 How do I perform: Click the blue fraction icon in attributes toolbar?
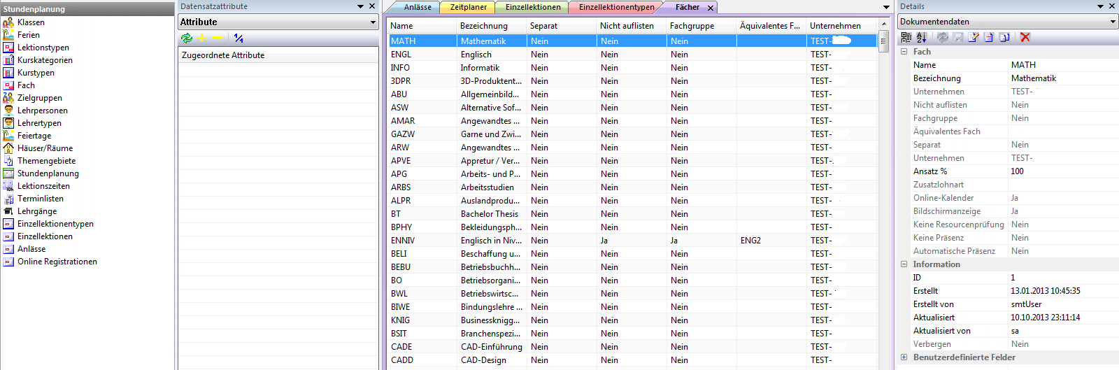click(x=238, y=38)
